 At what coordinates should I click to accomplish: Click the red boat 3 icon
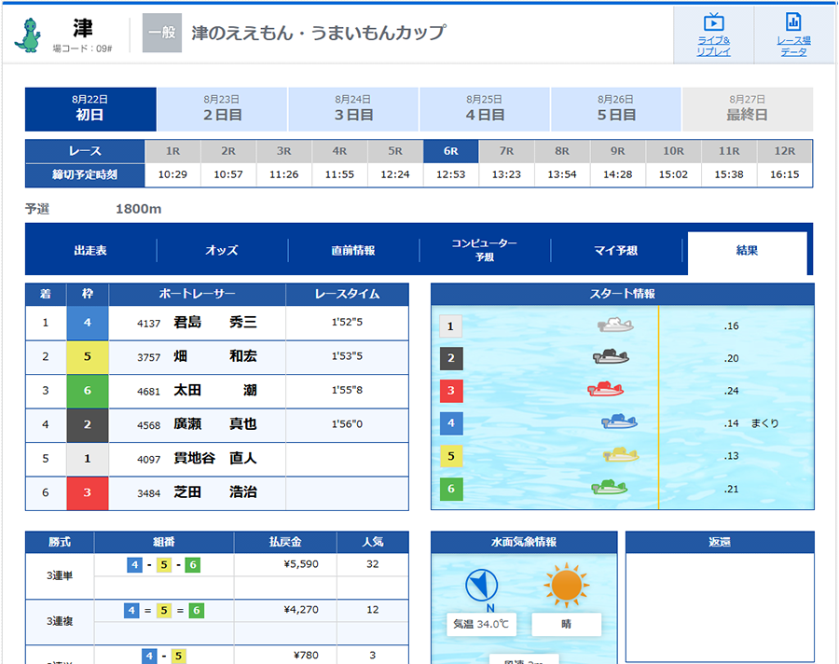coord(605,389)
